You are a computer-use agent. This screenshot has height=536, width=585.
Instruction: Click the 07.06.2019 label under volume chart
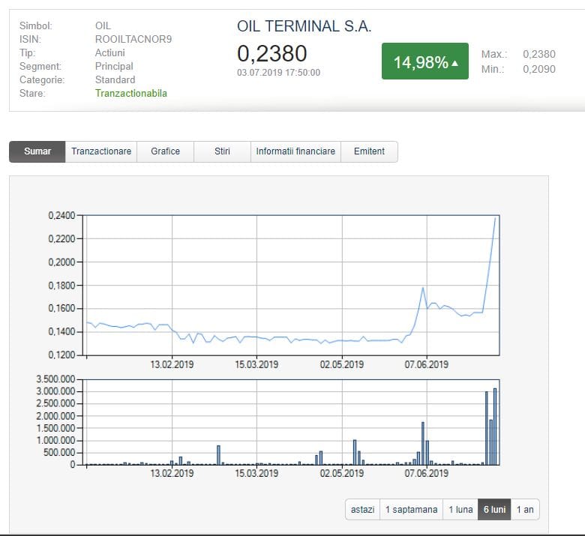(x=427, y=473)
